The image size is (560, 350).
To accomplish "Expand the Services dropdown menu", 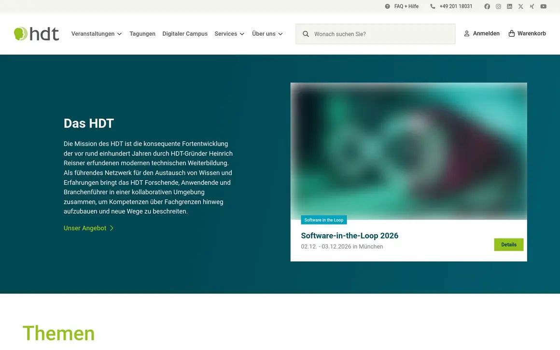I will (x=229, y=34).
